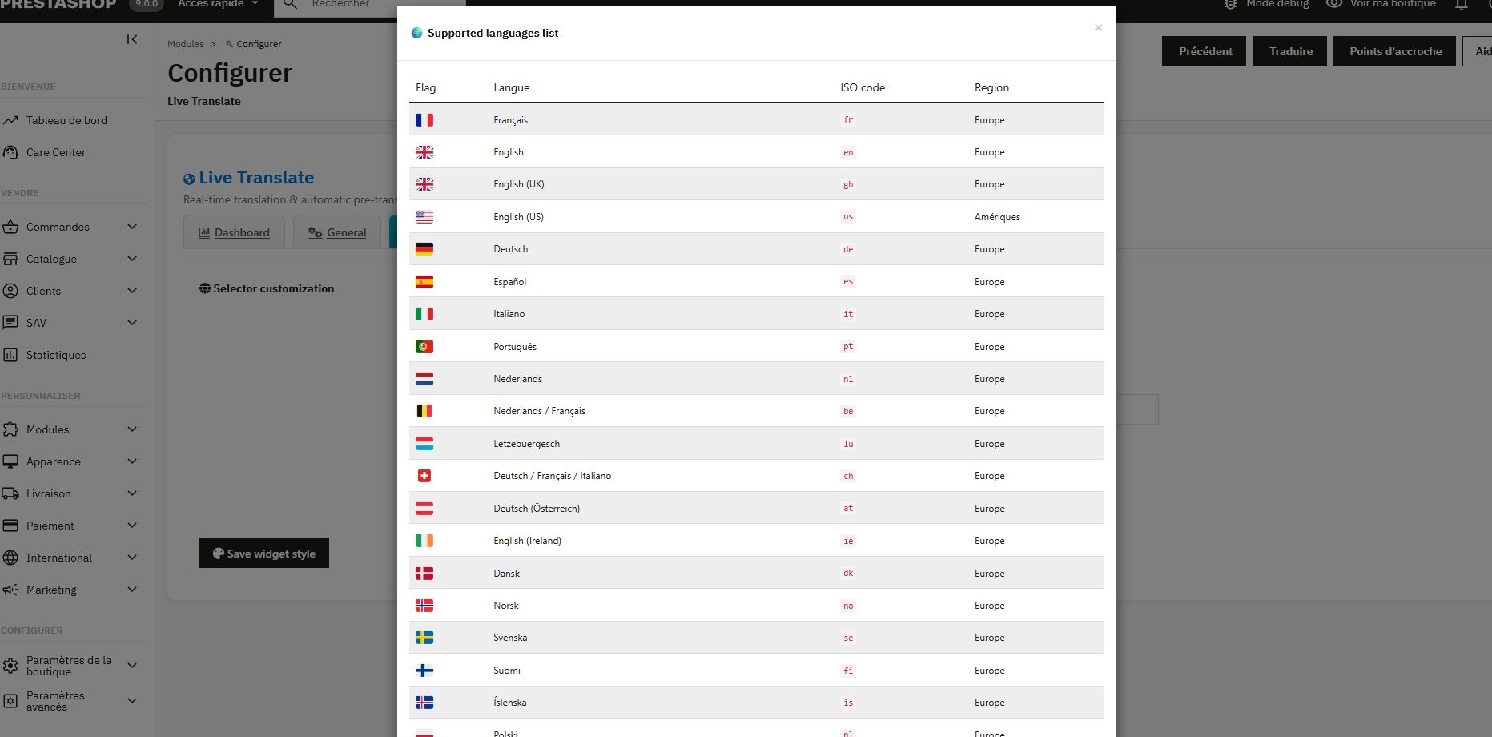Image resolution: width=1492 pixels, height=737 pixels.
Task: Click the Clients person icon
Action: (10, 291)
